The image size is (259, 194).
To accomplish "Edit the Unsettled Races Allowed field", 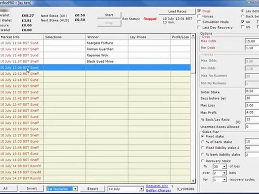I will (252, 127).
